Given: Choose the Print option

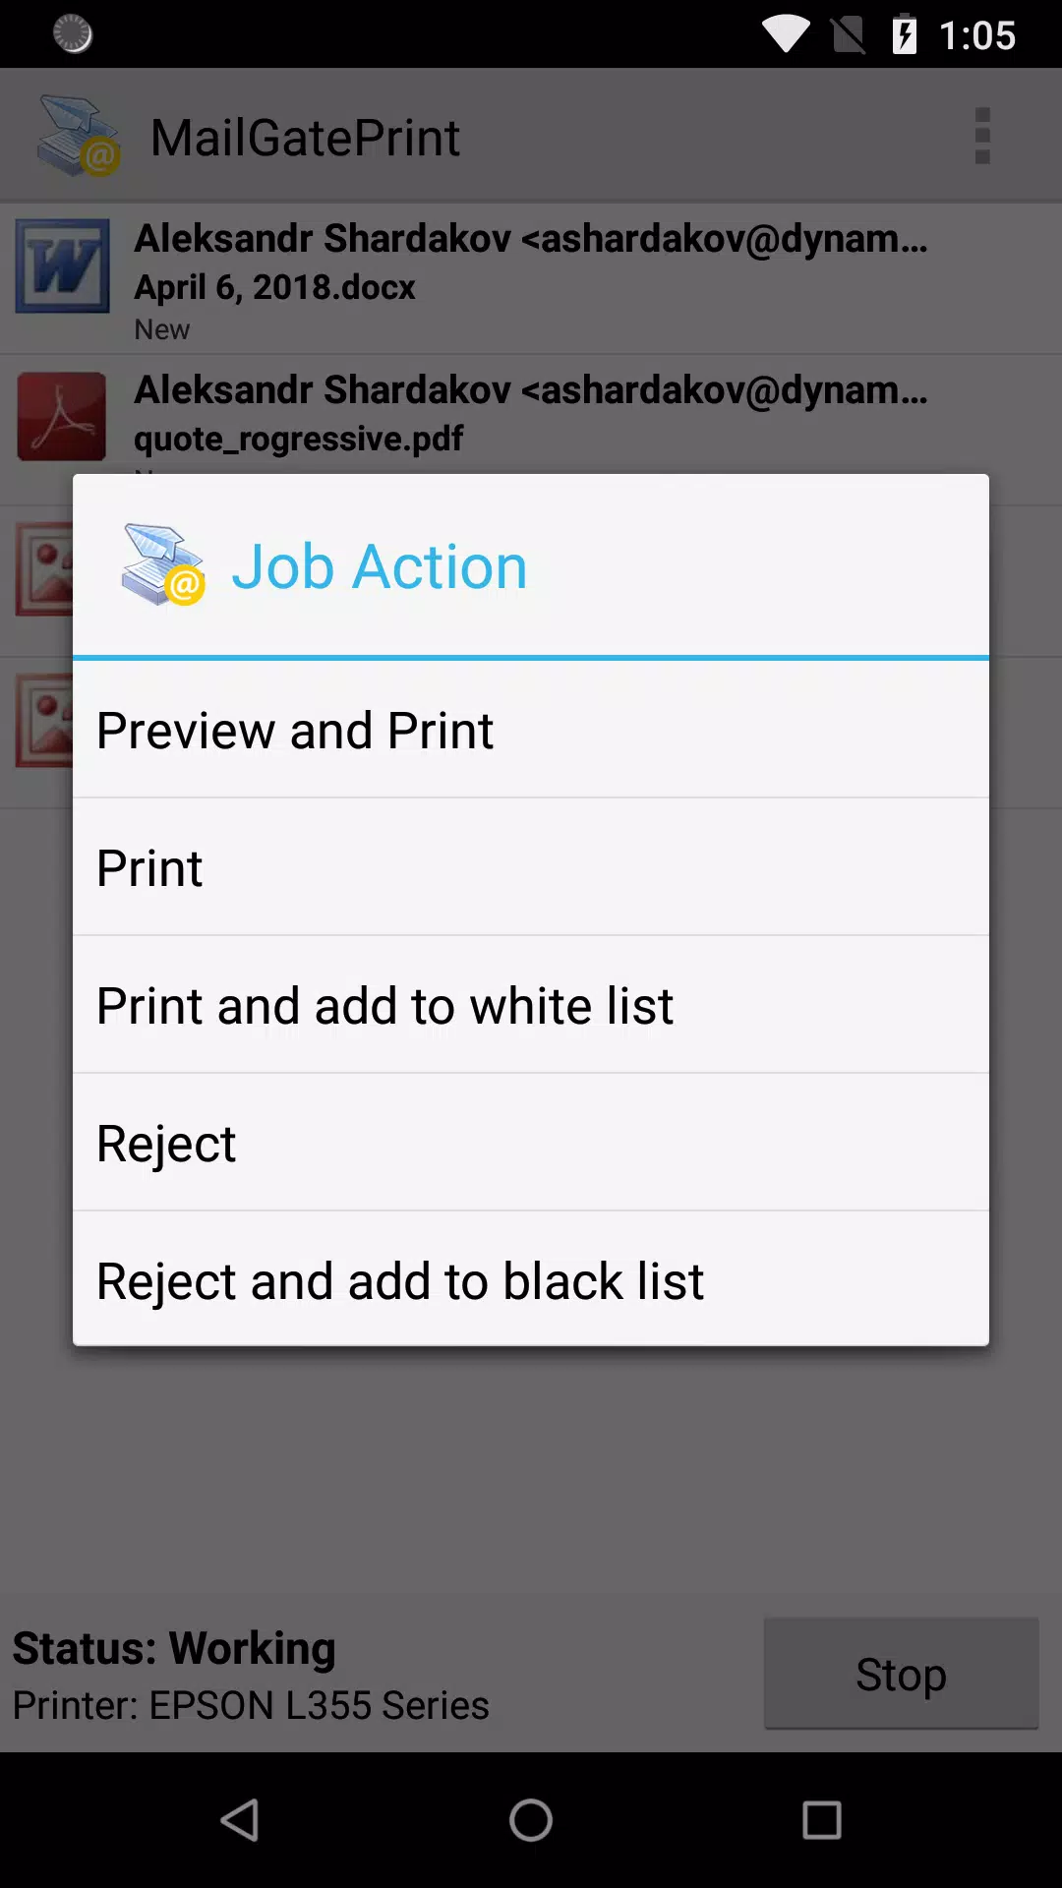Looking at the screenshot, I should pos(531,867).
